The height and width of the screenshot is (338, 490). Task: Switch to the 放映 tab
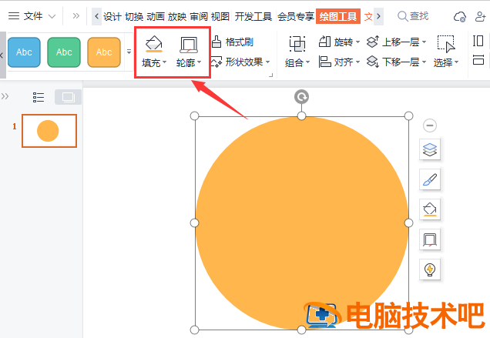(177, 16)
